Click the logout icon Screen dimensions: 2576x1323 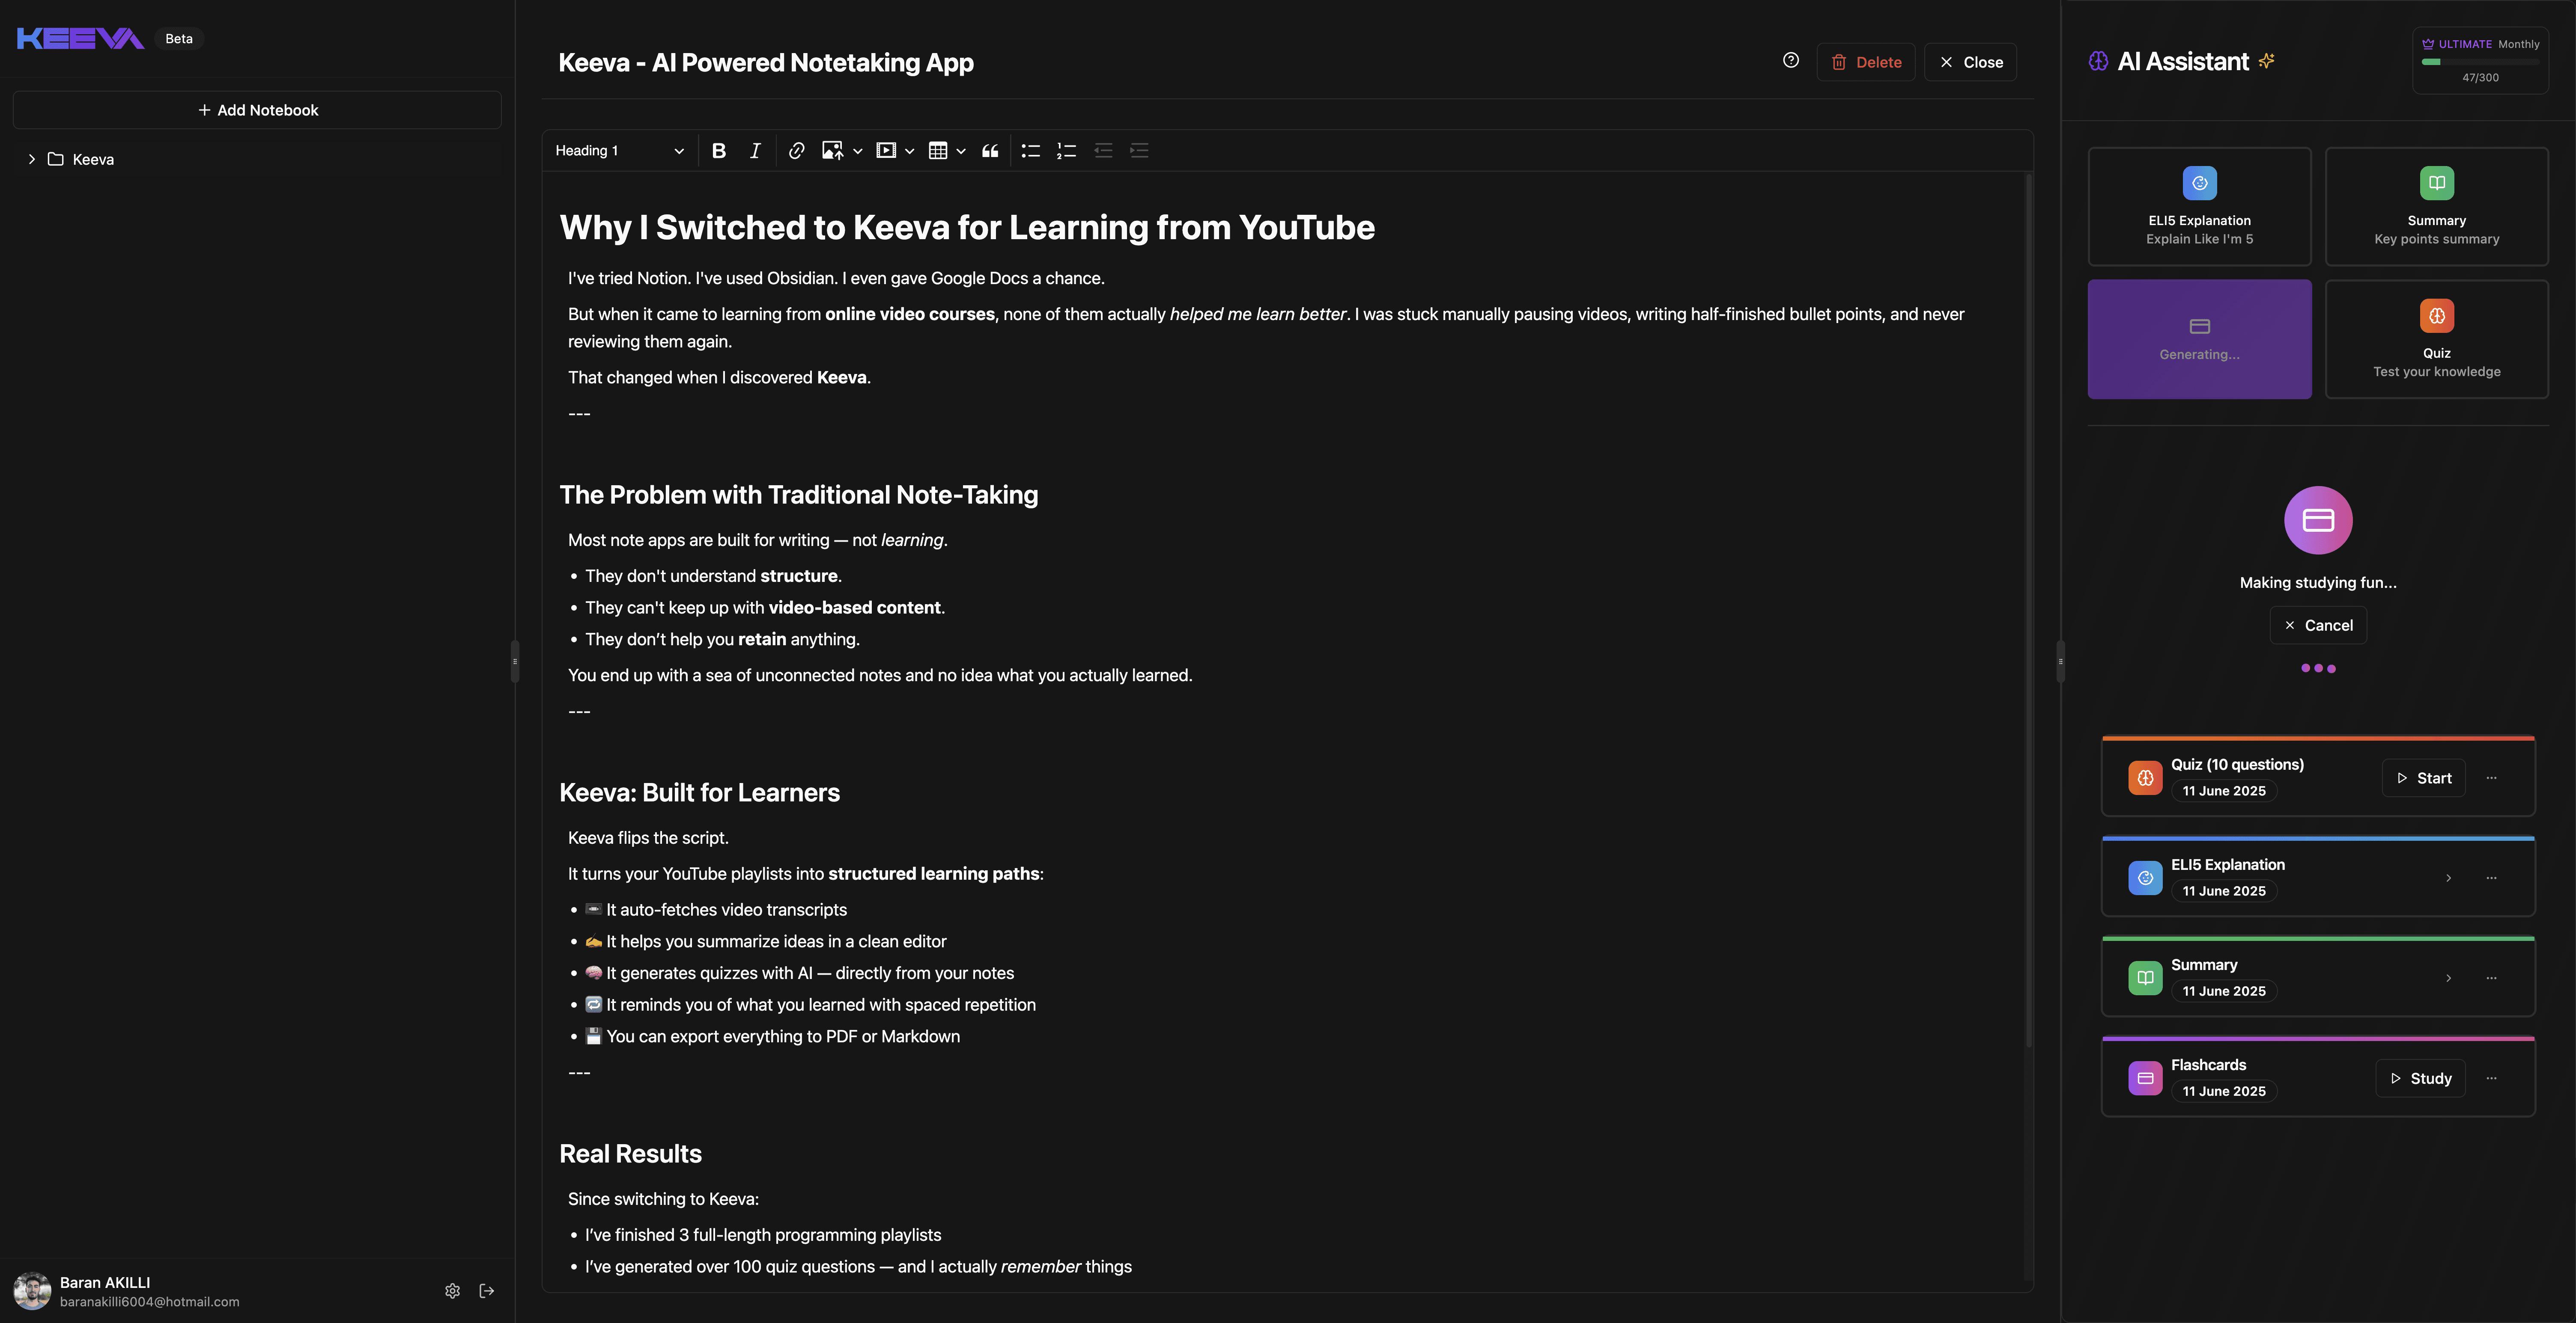(487, 1291)
